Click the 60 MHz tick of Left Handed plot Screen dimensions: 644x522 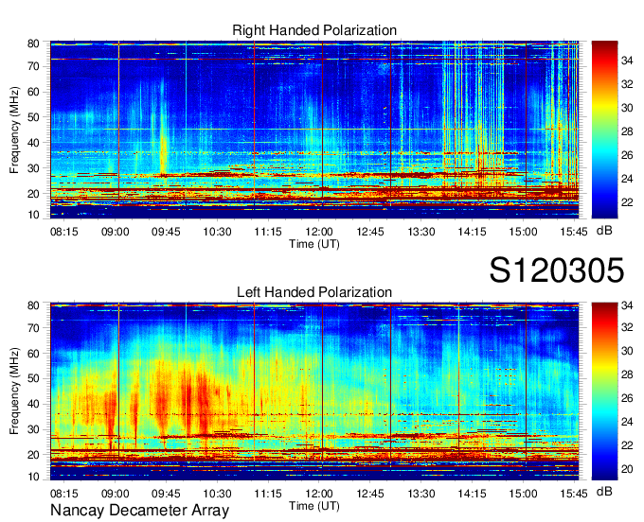coord(33,353)
